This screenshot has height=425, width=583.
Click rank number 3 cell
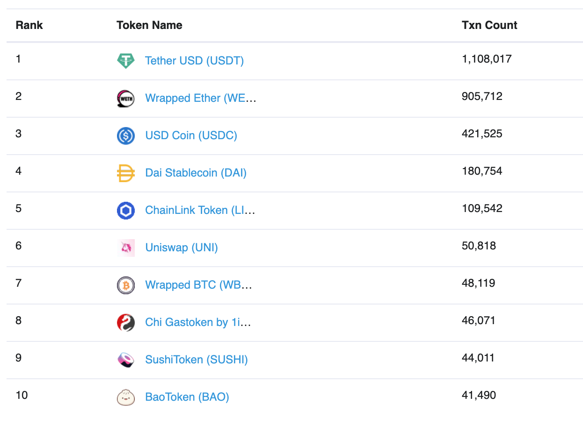(18, 134)
